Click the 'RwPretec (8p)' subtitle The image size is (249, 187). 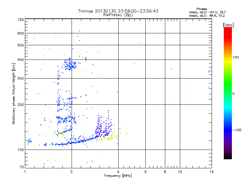click(118, 15)
